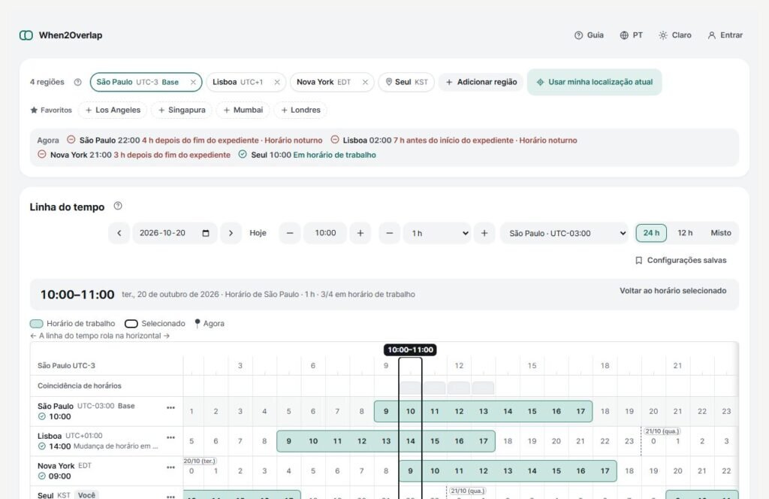The width and height of the screenshot is (769, 499).
Task: Open Seul row options menu
Action: [170, 497]
